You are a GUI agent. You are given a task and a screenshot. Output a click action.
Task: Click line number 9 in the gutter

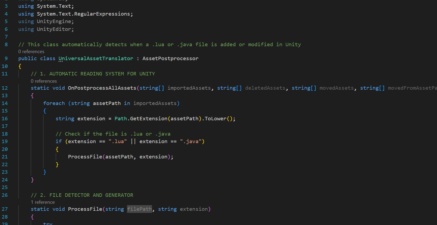pos(6,58)
